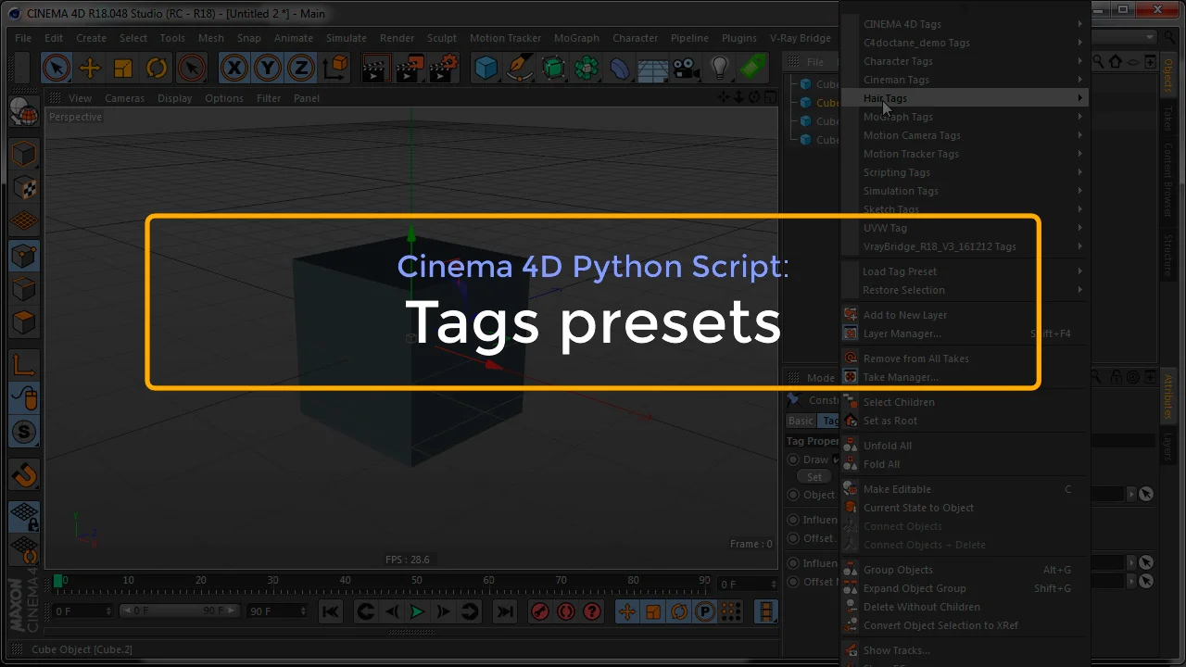This screenshot has width=1186, height=667.
Task: Toggle the Z axis lock
Action: [300, 68]
